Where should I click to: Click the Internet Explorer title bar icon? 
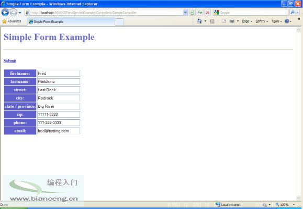click(x=3, y=4)
